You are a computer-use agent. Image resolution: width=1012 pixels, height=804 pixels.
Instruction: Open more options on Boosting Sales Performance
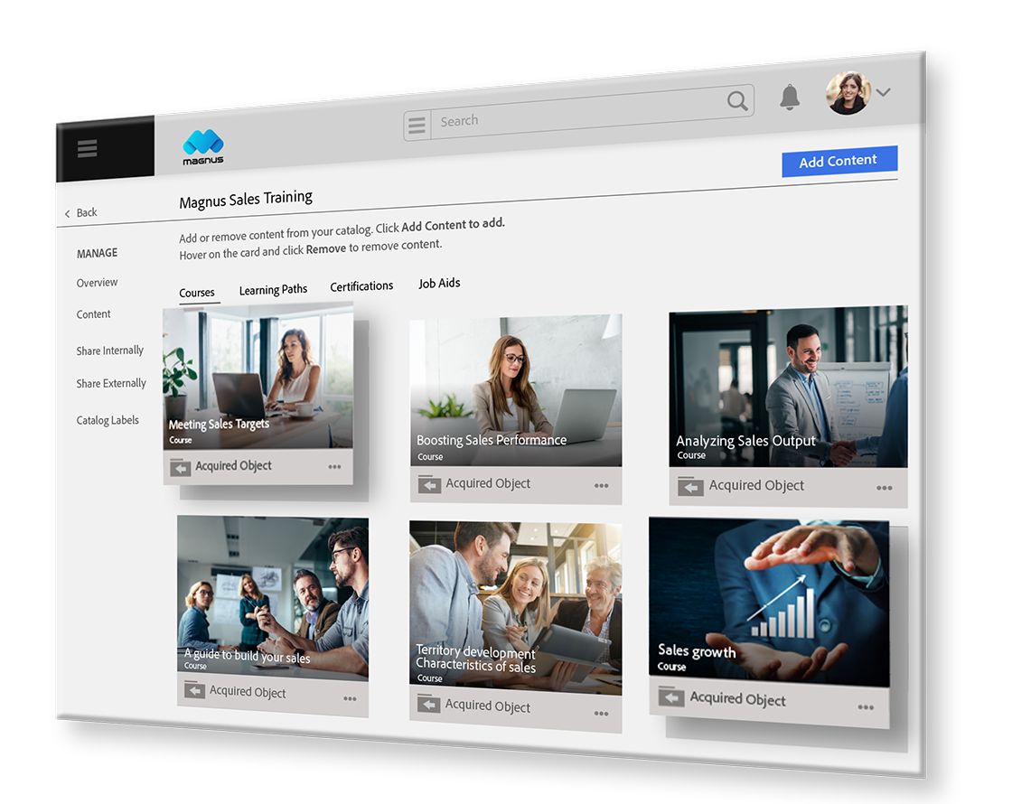601,486
